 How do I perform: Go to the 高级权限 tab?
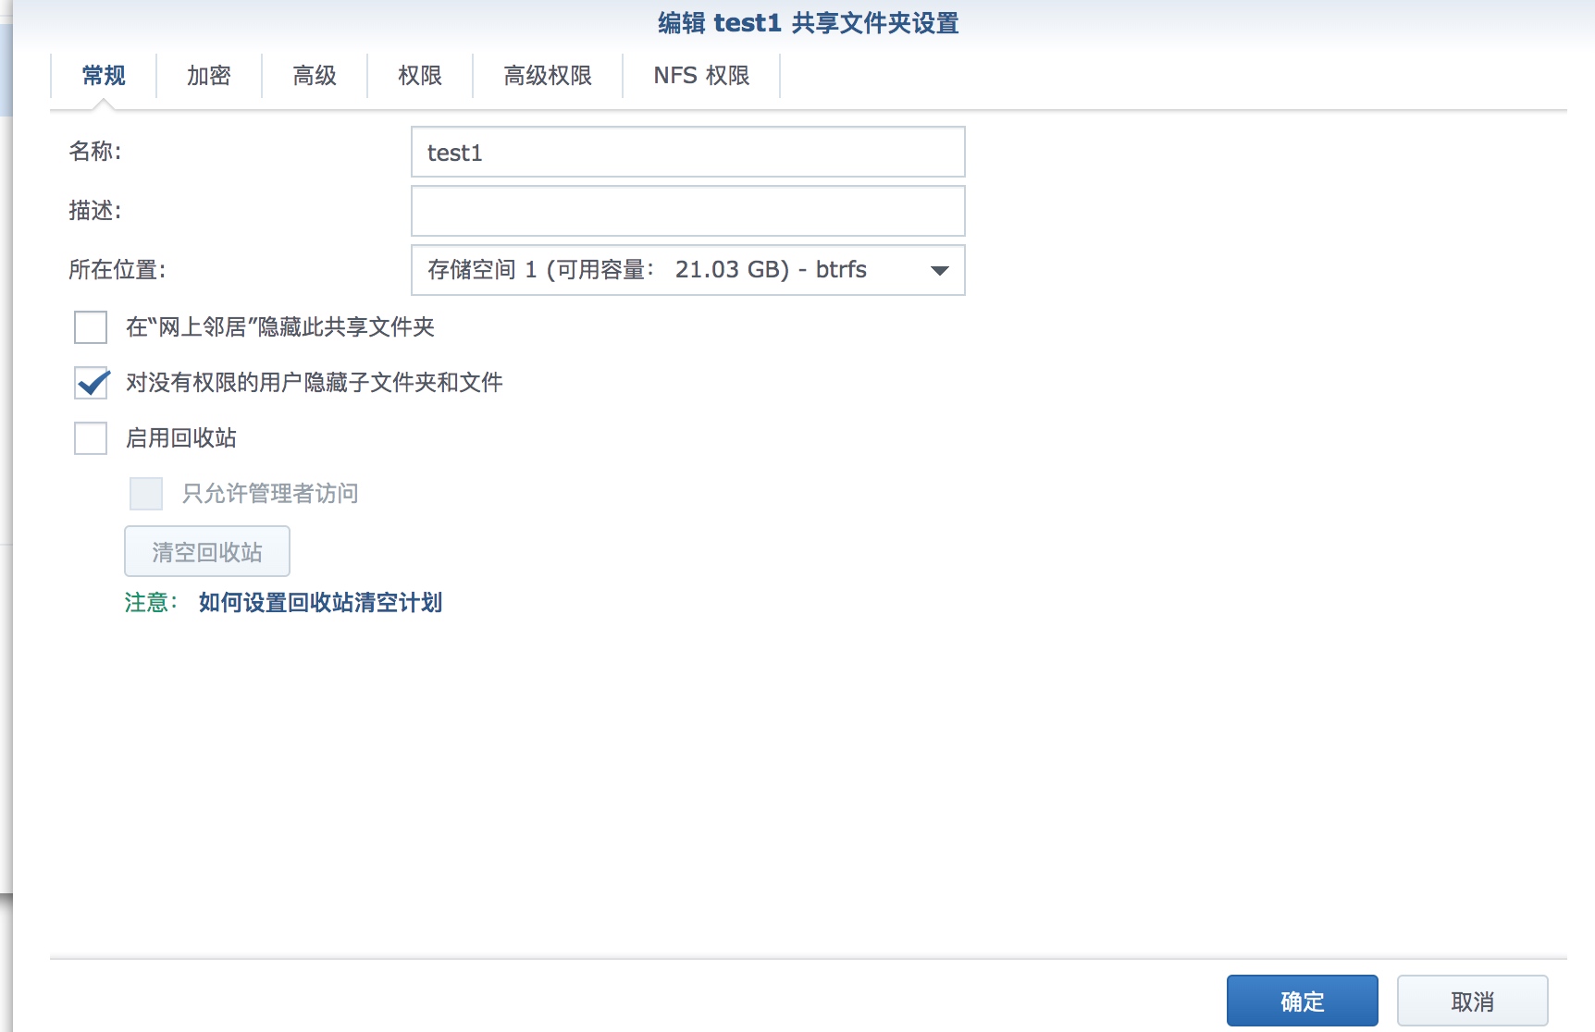(x=548, y=76)
